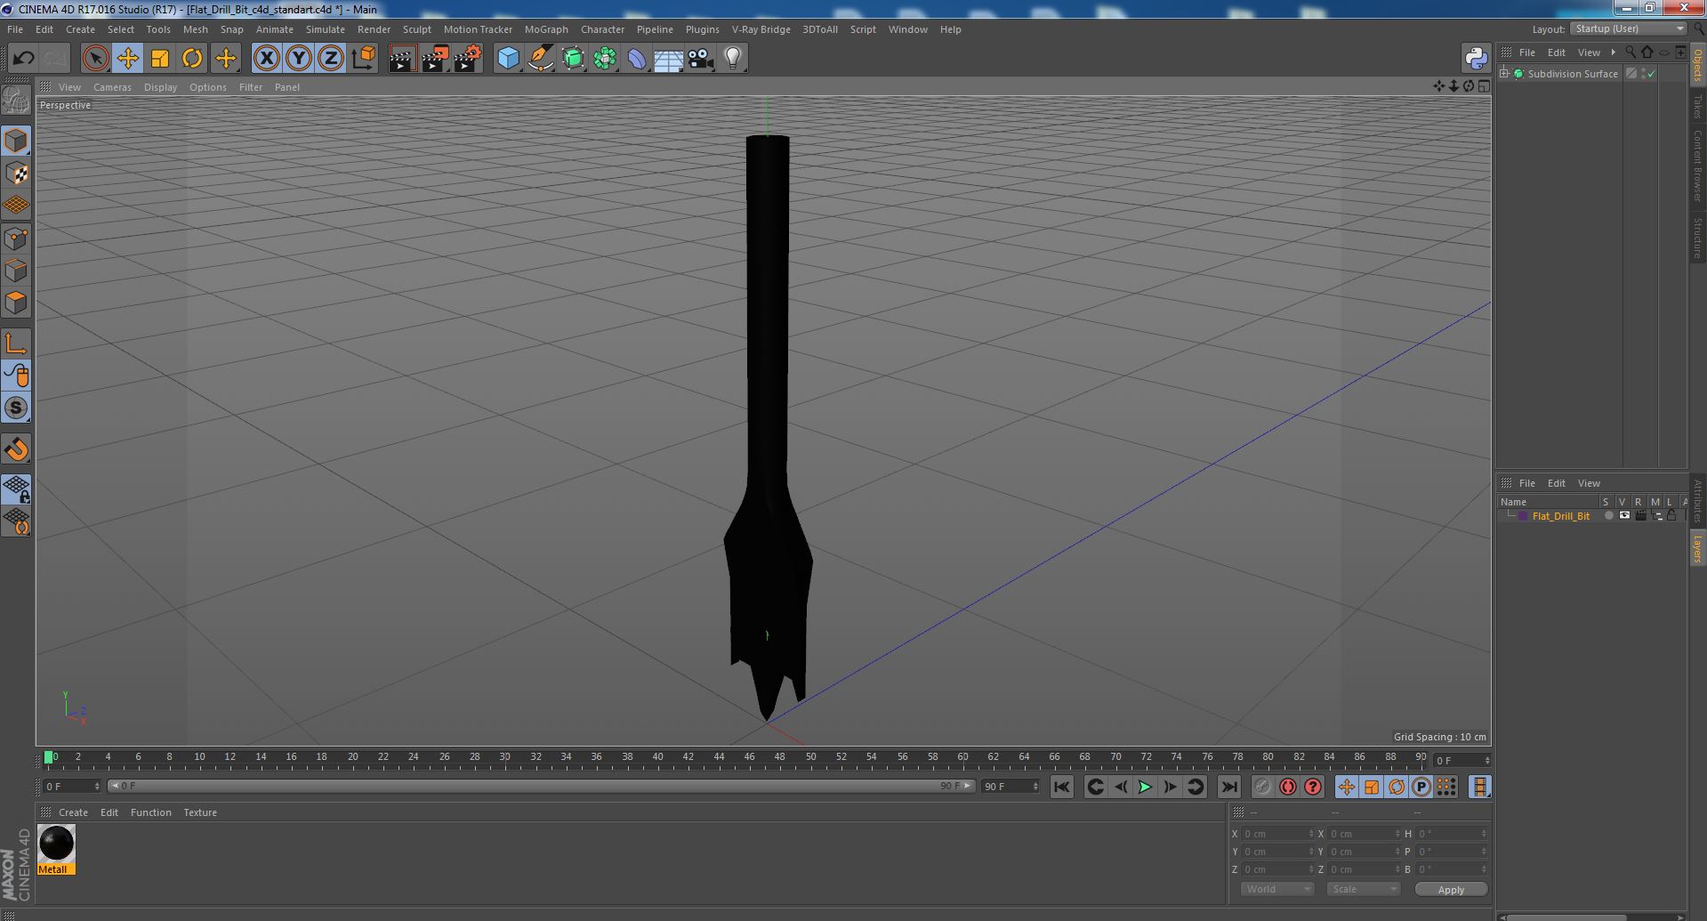Switch to Points mode
Viewport: 1707px width, 921px height.
click(16, 238)
